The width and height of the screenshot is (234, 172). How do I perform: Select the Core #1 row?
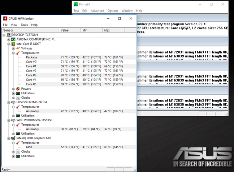click(x=81, y=66)
